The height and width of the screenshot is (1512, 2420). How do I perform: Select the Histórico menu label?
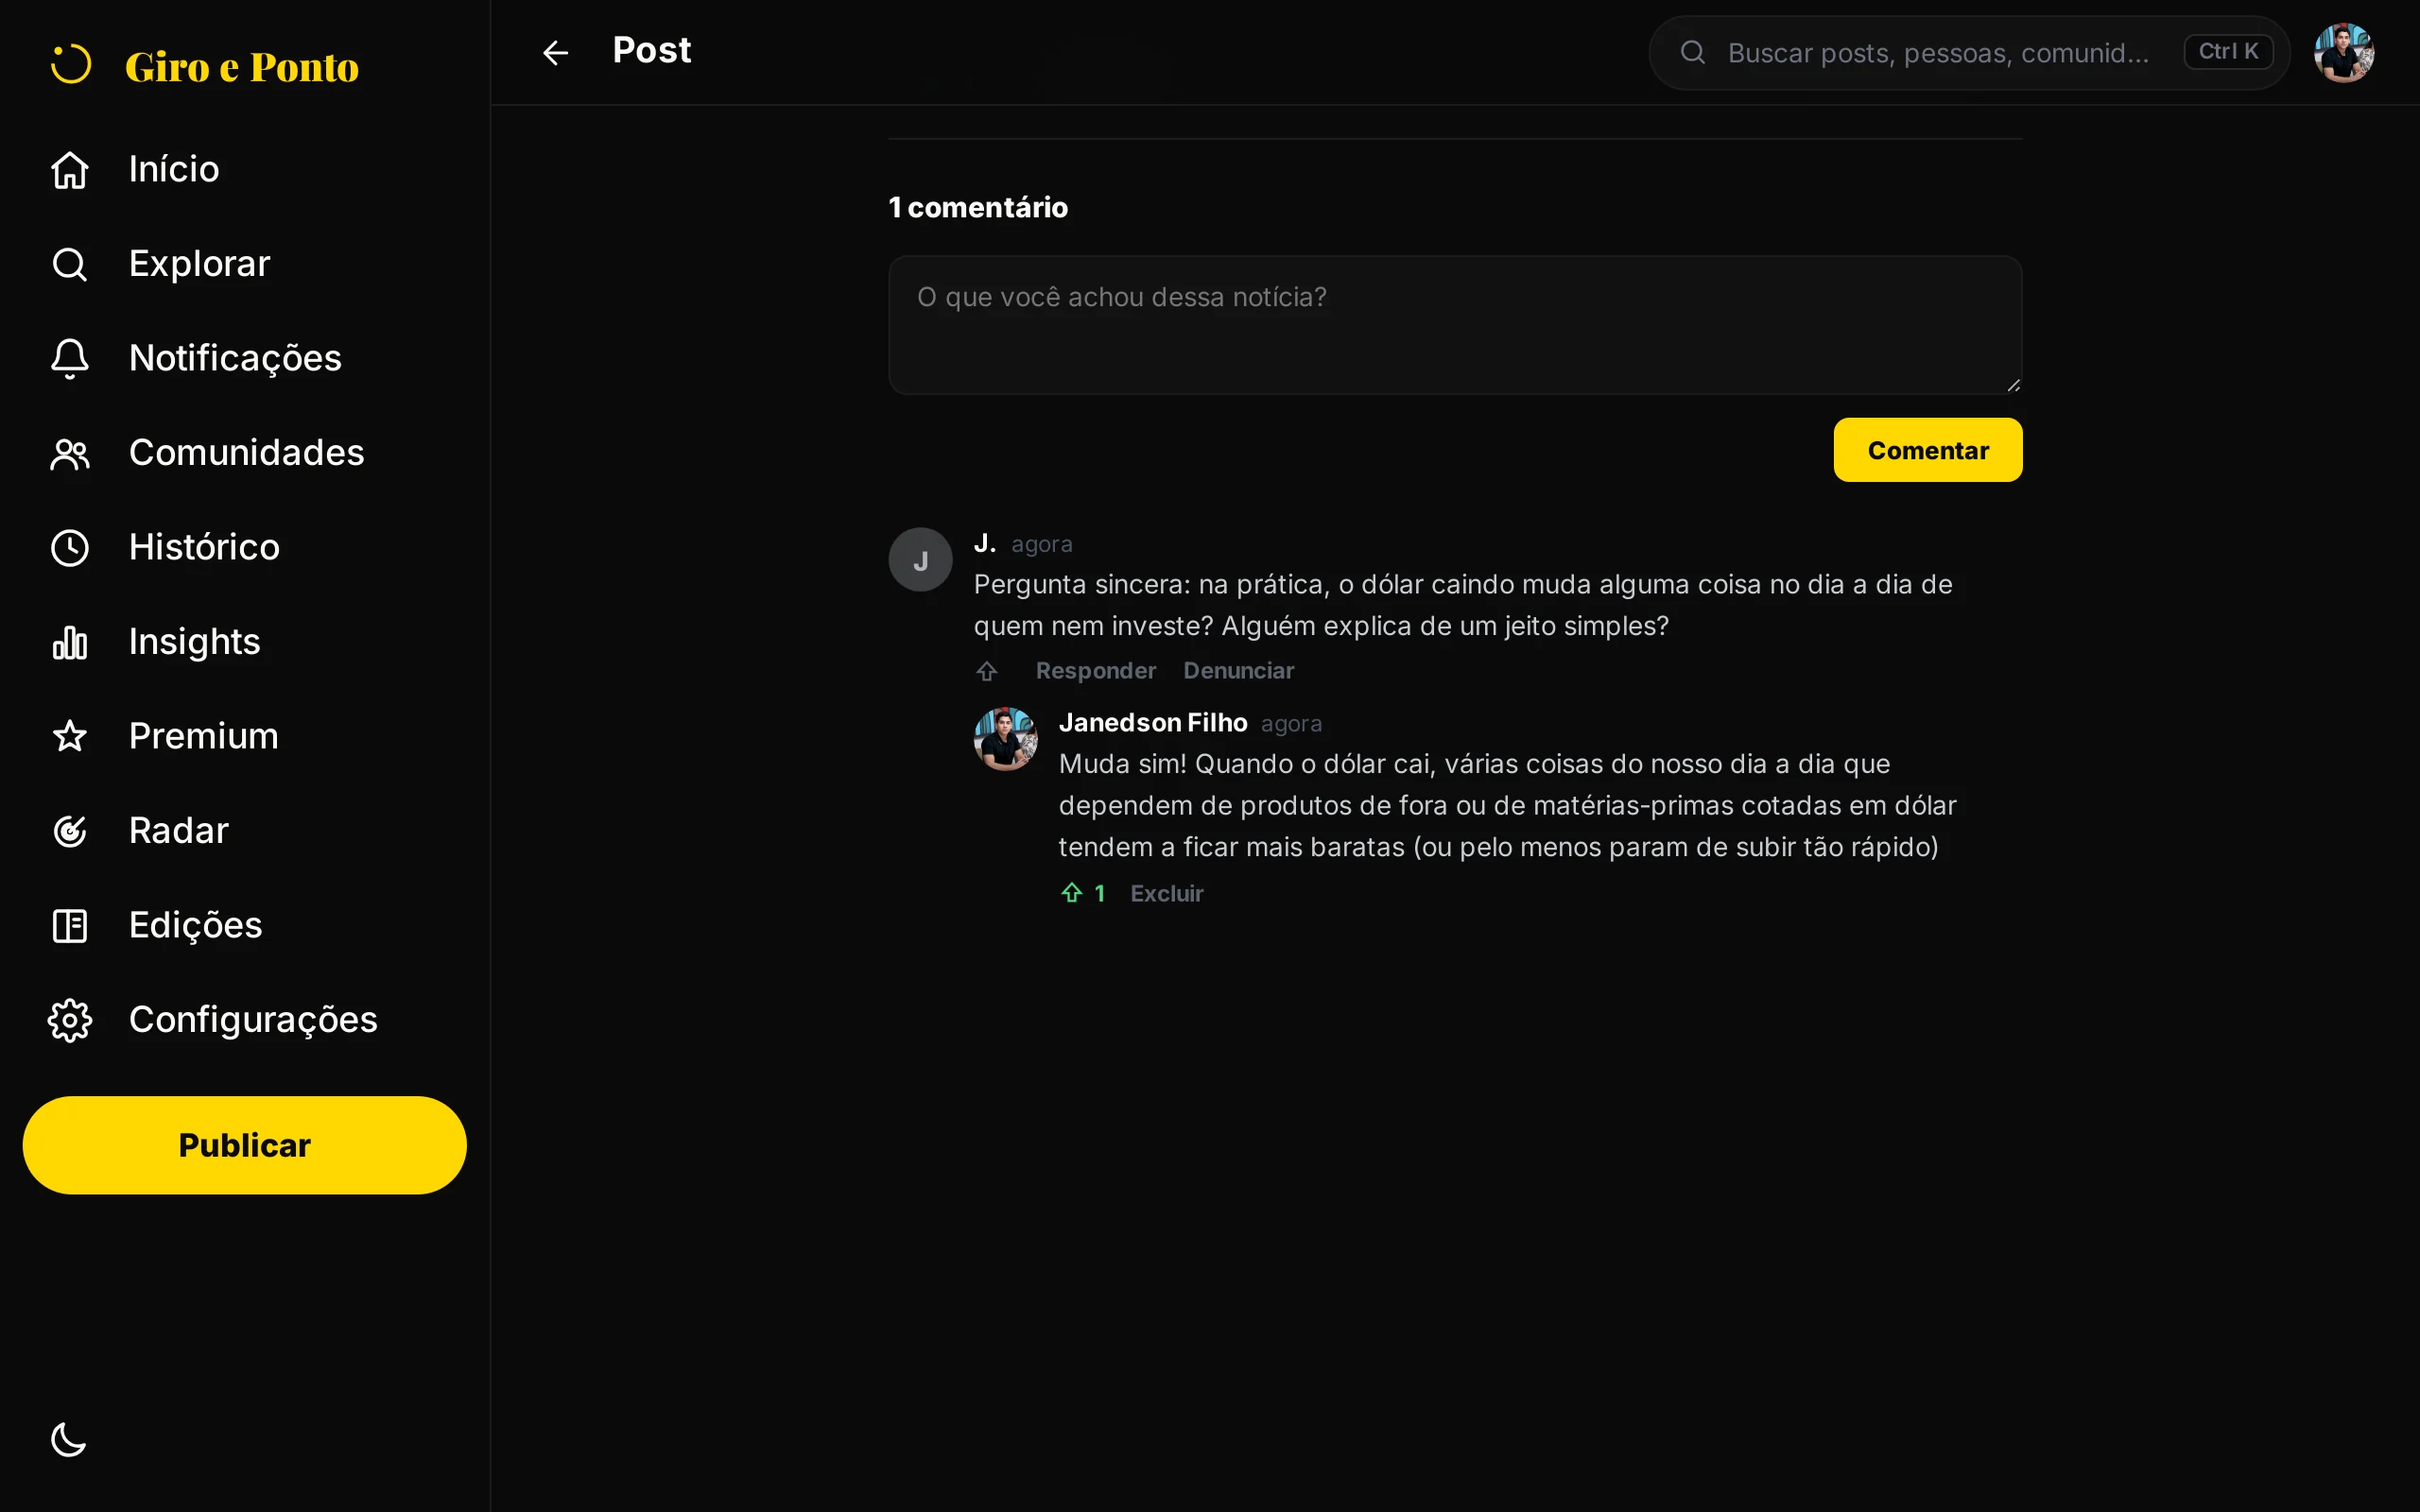coord(204,547)
